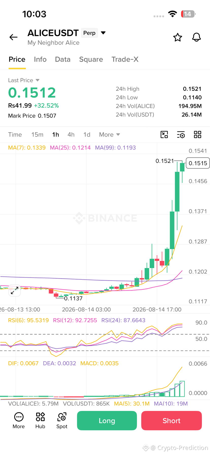The width and height of the screenshot is (210, 454).
Task: Open chart indicator settings icon
Action: 181,135
